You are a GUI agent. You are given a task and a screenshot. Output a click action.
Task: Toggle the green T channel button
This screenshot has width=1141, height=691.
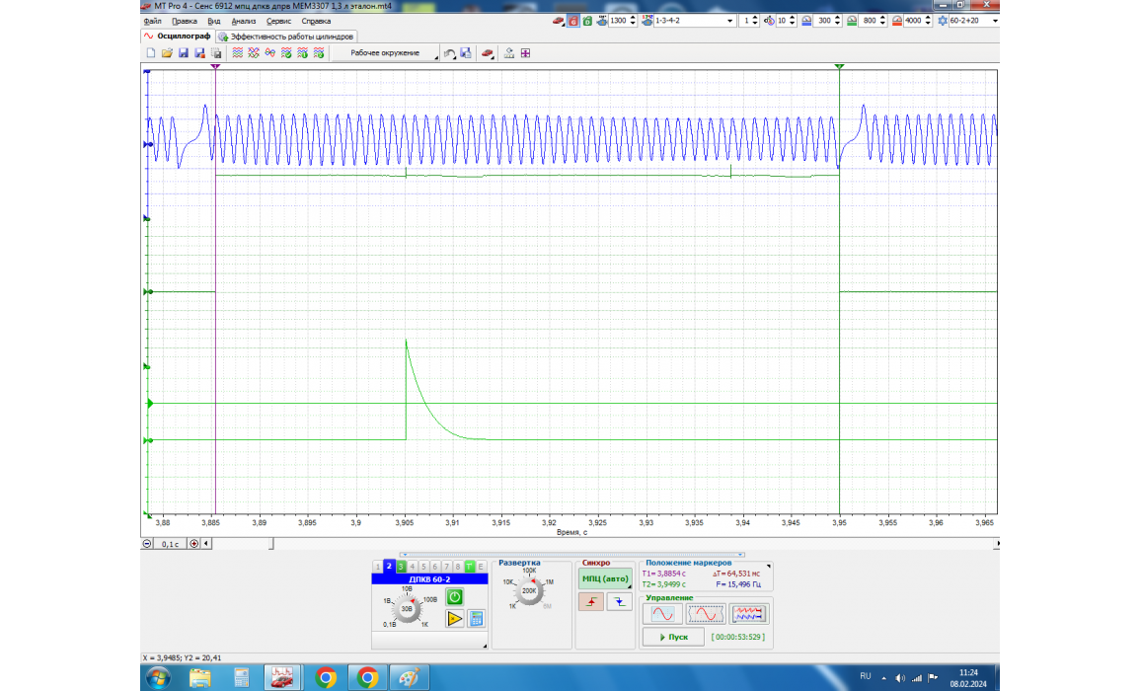[x=470, y=566]
